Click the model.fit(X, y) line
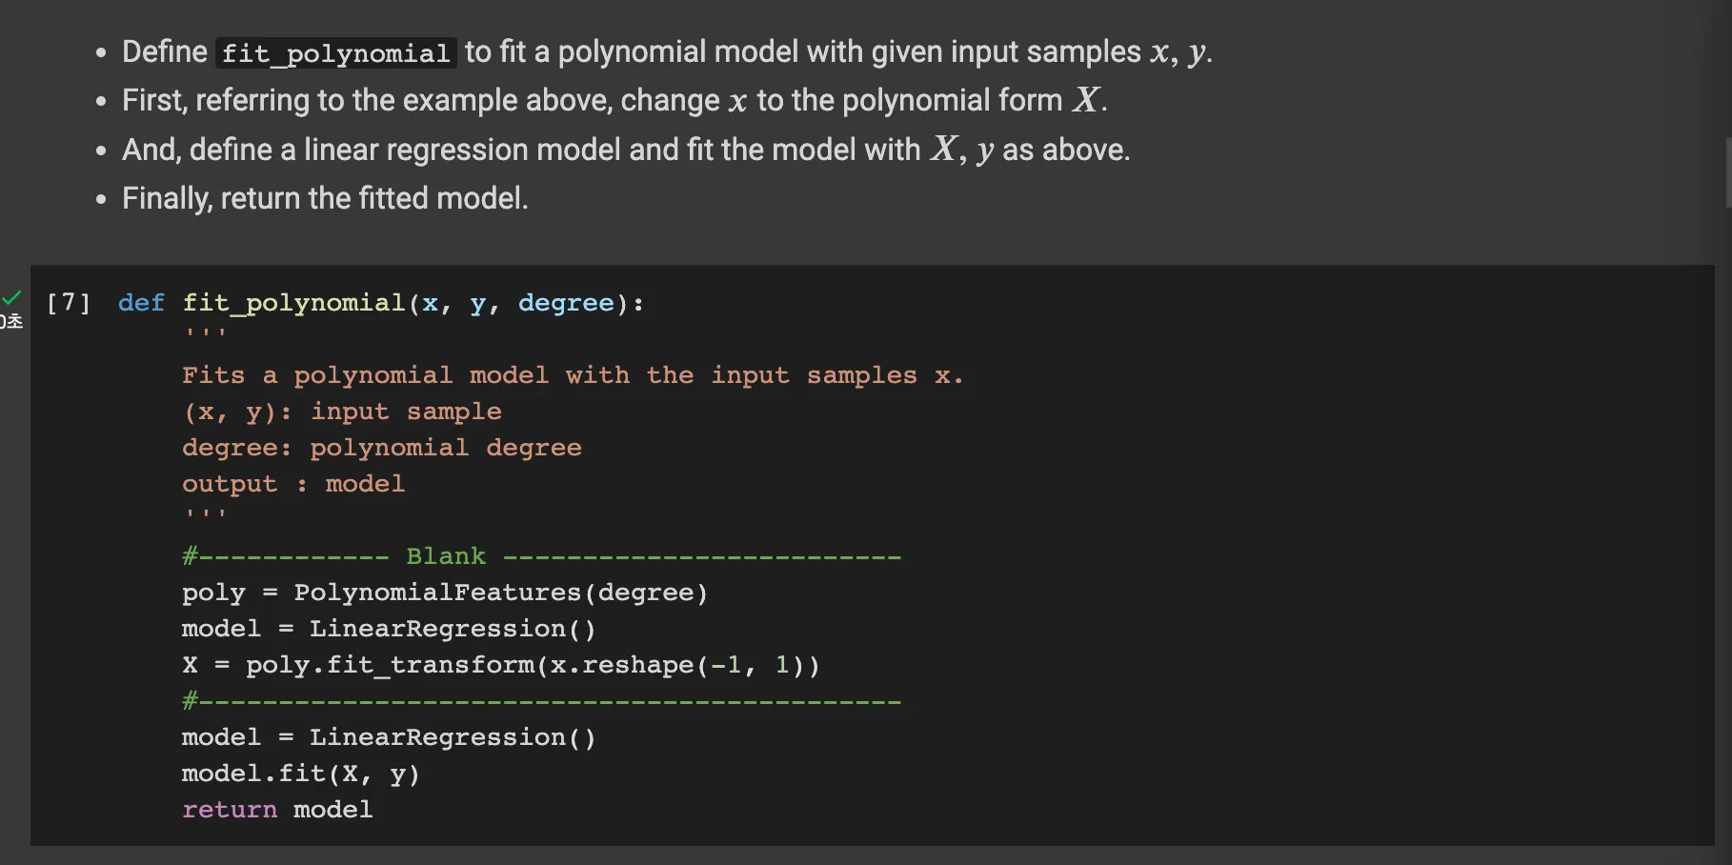The height and width of the screenshot is (865, 1732). [x=300, y=774]
